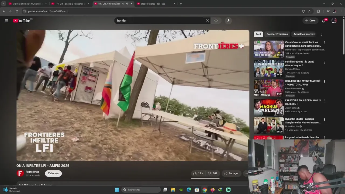
Task: Open the 500 CV envoyés video thumbnail
Action: (x=269, y=49)
